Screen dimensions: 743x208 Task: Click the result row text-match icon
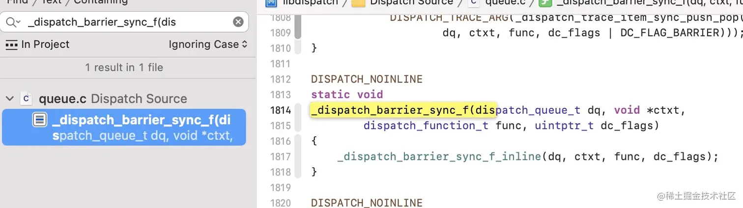coord(40,120)
